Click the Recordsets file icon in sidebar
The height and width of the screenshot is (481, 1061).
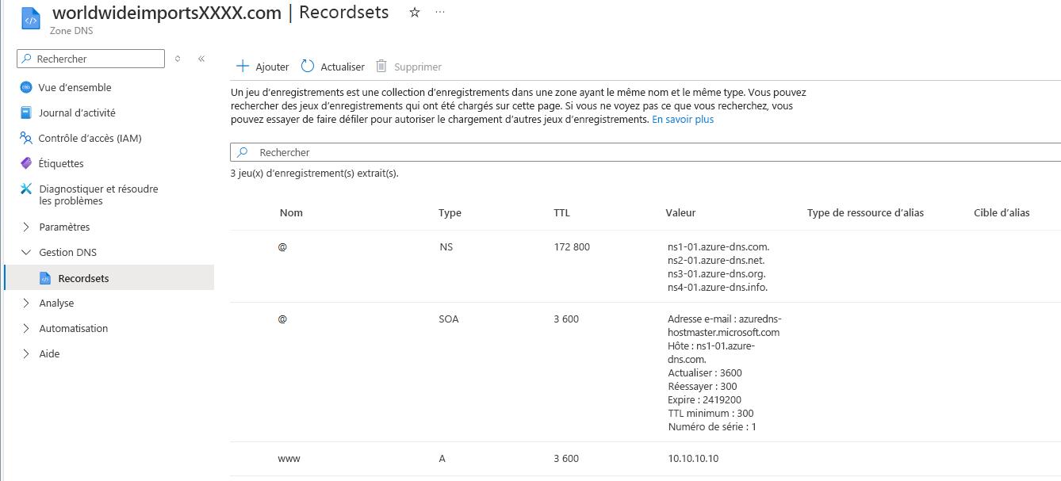[x=45, y=278]
